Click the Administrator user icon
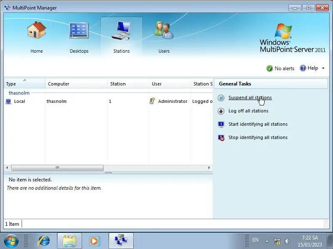Viewport: 333px width, 249px height. click(x=152, y=101)
